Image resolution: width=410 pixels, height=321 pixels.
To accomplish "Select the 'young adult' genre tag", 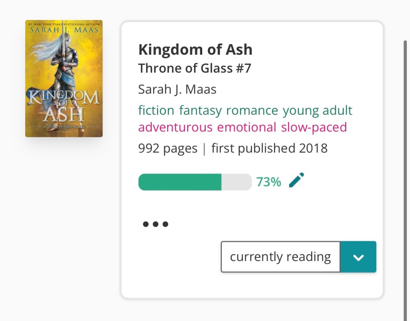I will point(318,110).
